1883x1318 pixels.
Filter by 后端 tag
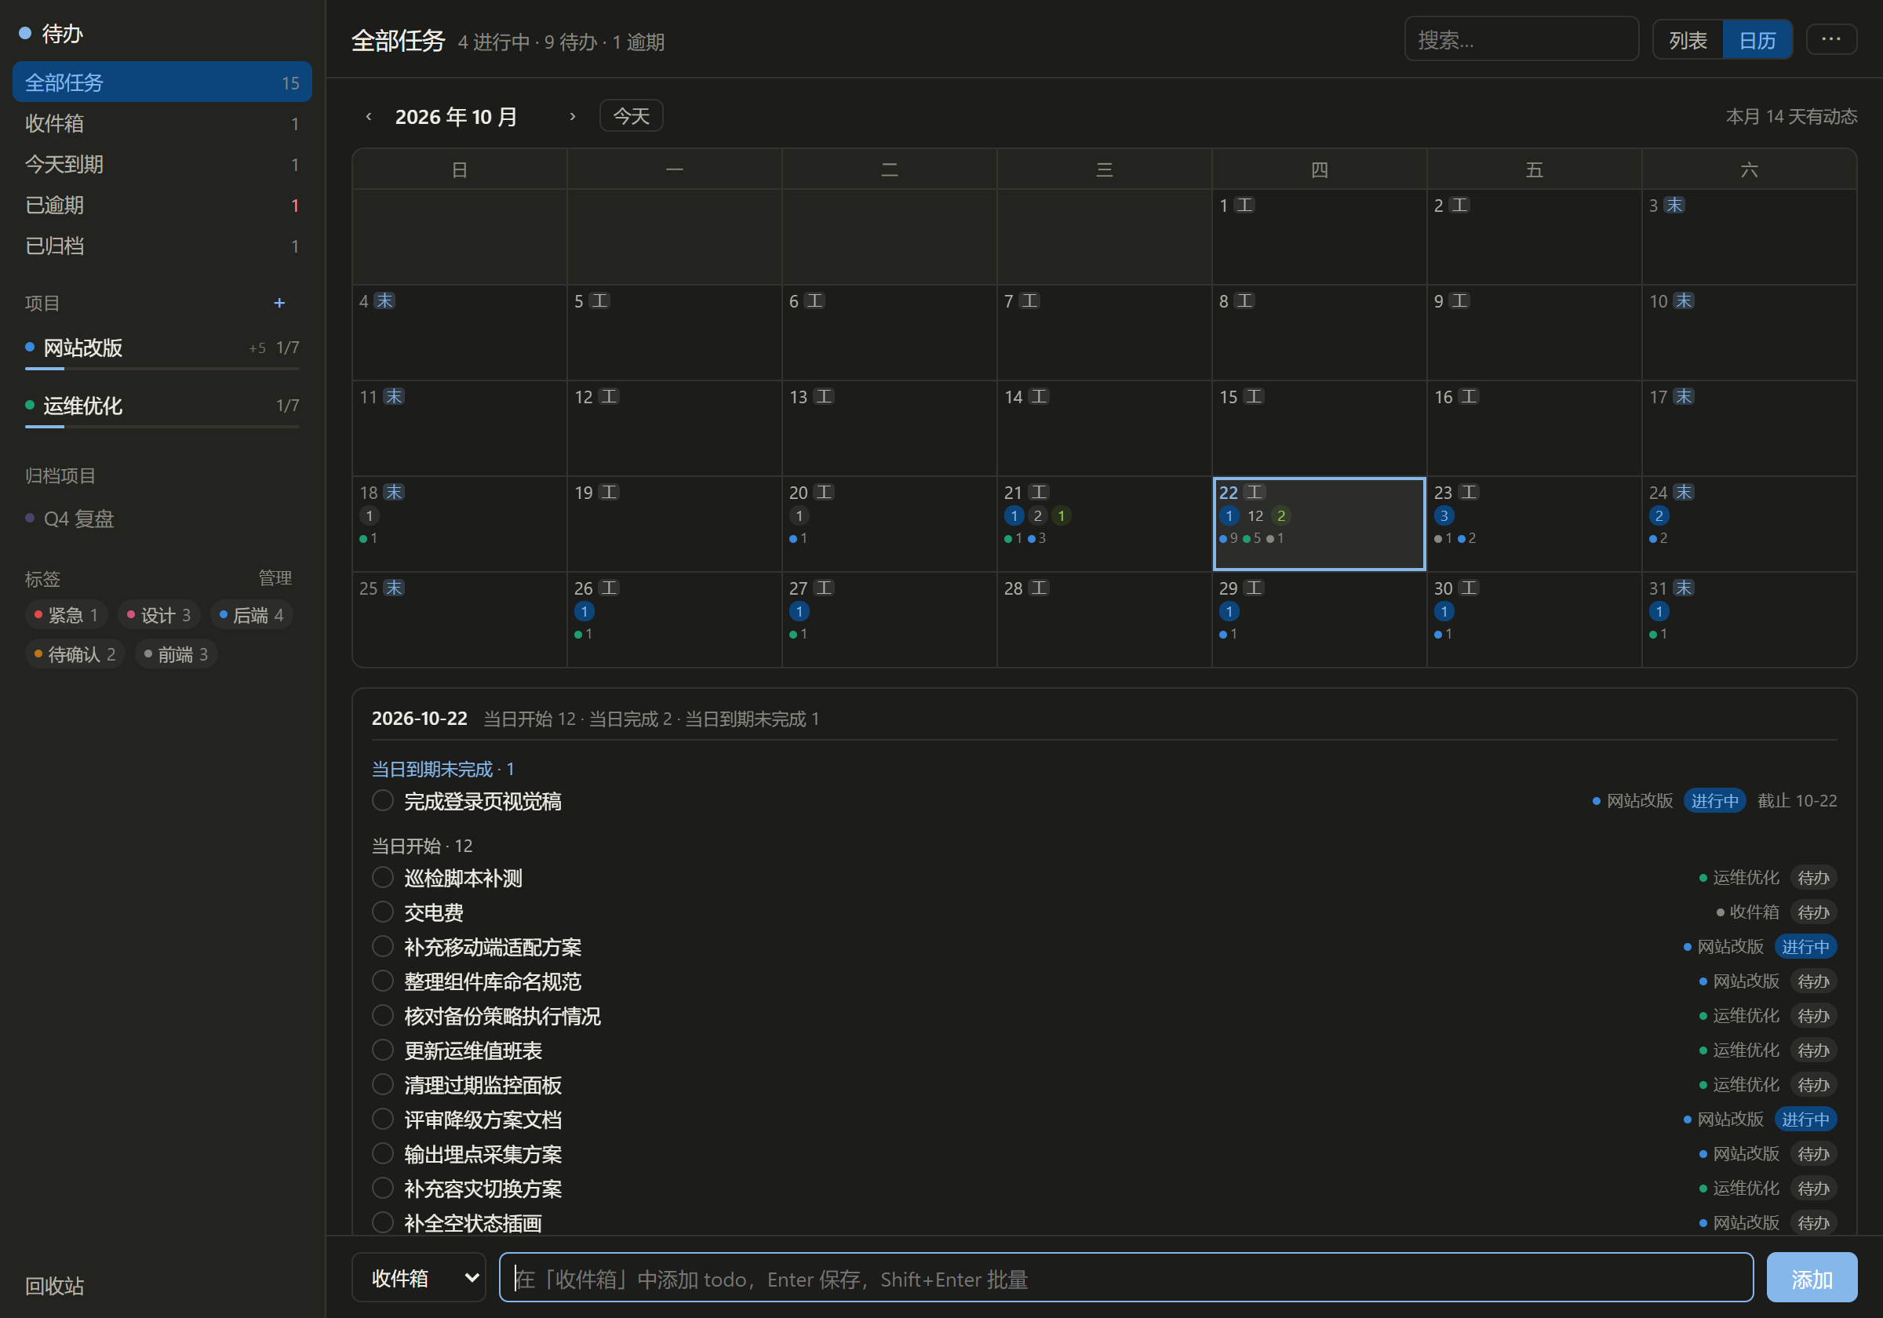pyautogui.click(x=253, y=615)
